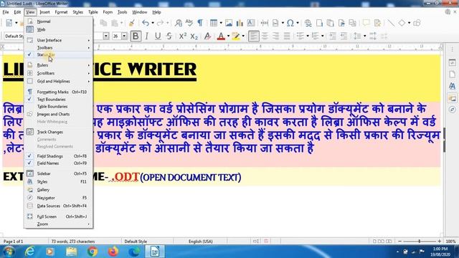Select Center alignment button
This screenshot has height=258, width=459.
(265, 36)
